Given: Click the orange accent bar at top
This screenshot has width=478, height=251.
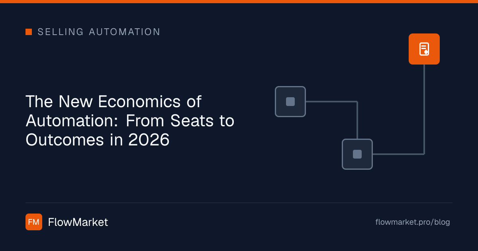Looking at the screenshot, I should (x=239, y=2).
